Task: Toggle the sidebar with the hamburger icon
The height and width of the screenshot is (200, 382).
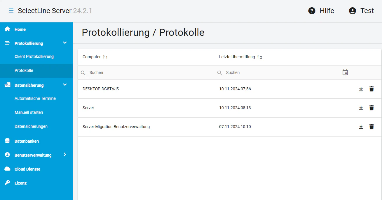Action: point(11,10)
